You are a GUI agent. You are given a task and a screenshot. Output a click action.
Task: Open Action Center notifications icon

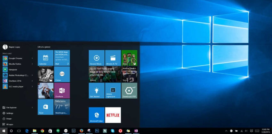pyautogui.click(x=252, y=131)
